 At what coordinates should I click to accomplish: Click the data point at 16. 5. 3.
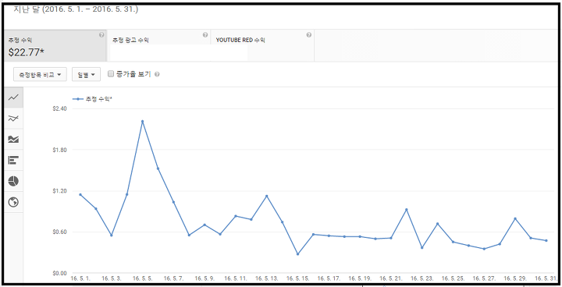click(x=112, y=236)
